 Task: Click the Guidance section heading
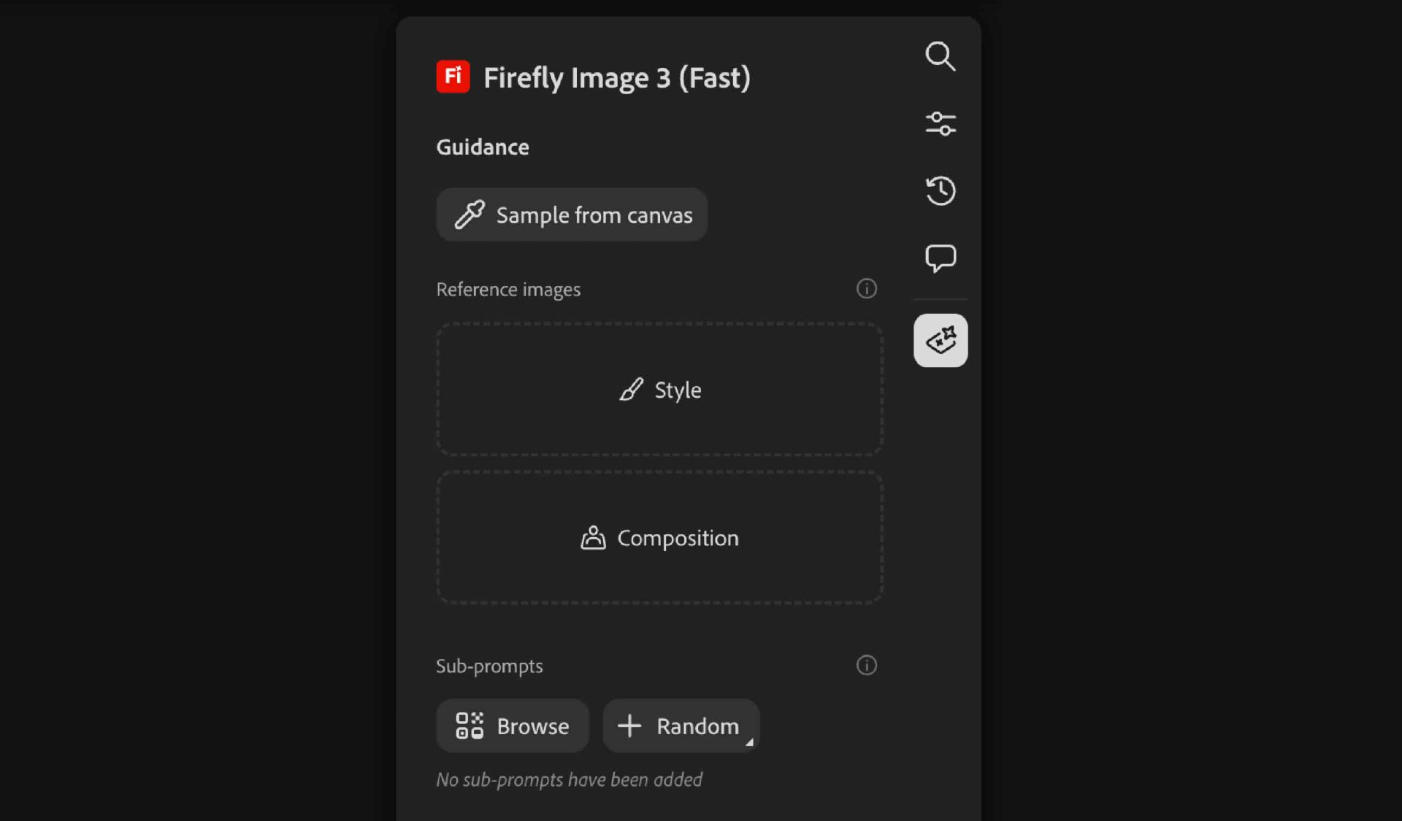coord(482,147)
